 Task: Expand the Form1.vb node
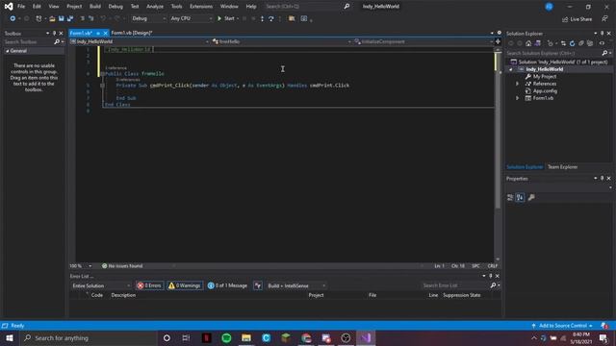point(518,98)
